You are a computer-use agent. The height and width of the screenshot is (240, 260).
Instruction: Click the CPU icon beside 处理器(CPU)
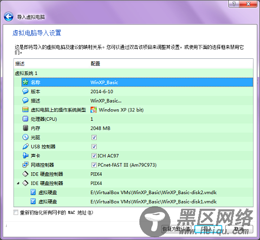[x=25, y=119]
